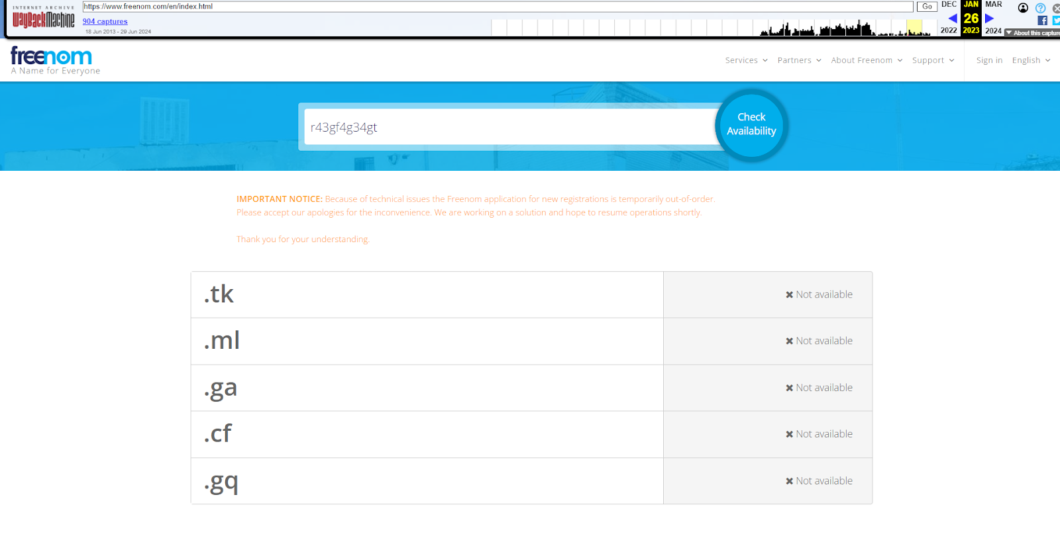Viewport: 1060px width, 534px height.
Task: Expand About this capture
Action: pyautogui.click(x=1033, y=32)
